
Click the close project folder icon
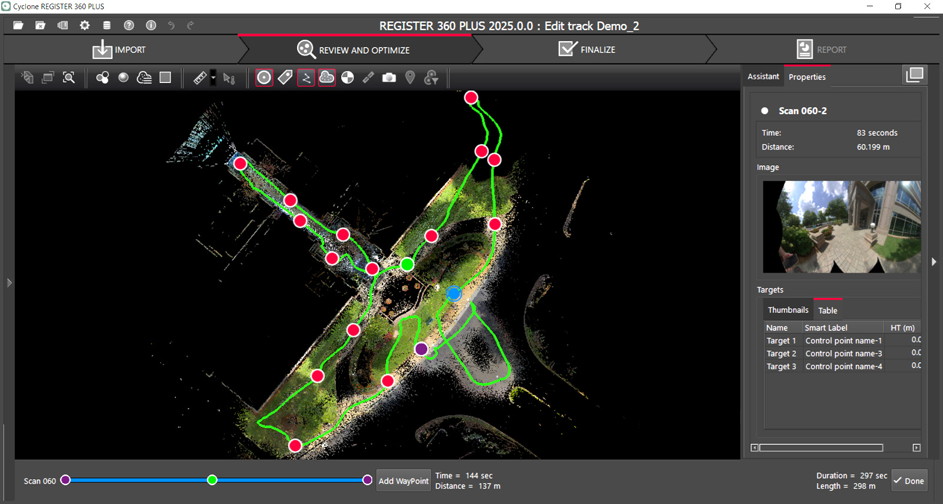click(40, 25)
